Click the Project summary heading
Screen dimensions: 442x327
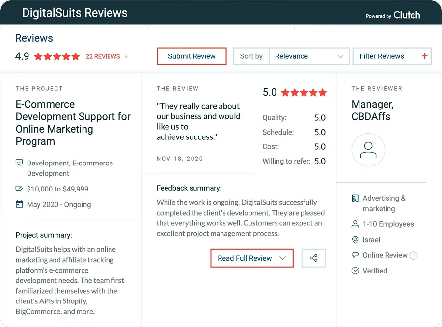tap(44, 235)
